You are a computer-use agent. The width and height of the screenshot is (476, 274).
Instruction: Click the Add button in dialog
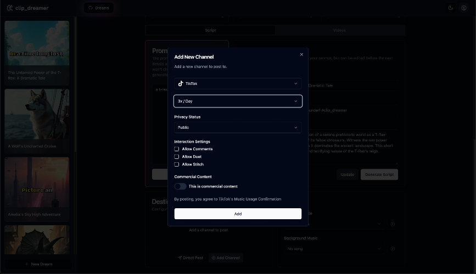click(x=238, y=214)
